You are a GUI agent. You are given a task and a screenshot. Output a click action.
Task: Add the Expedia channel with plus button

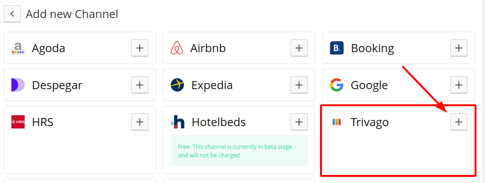(x=299, y=85)
